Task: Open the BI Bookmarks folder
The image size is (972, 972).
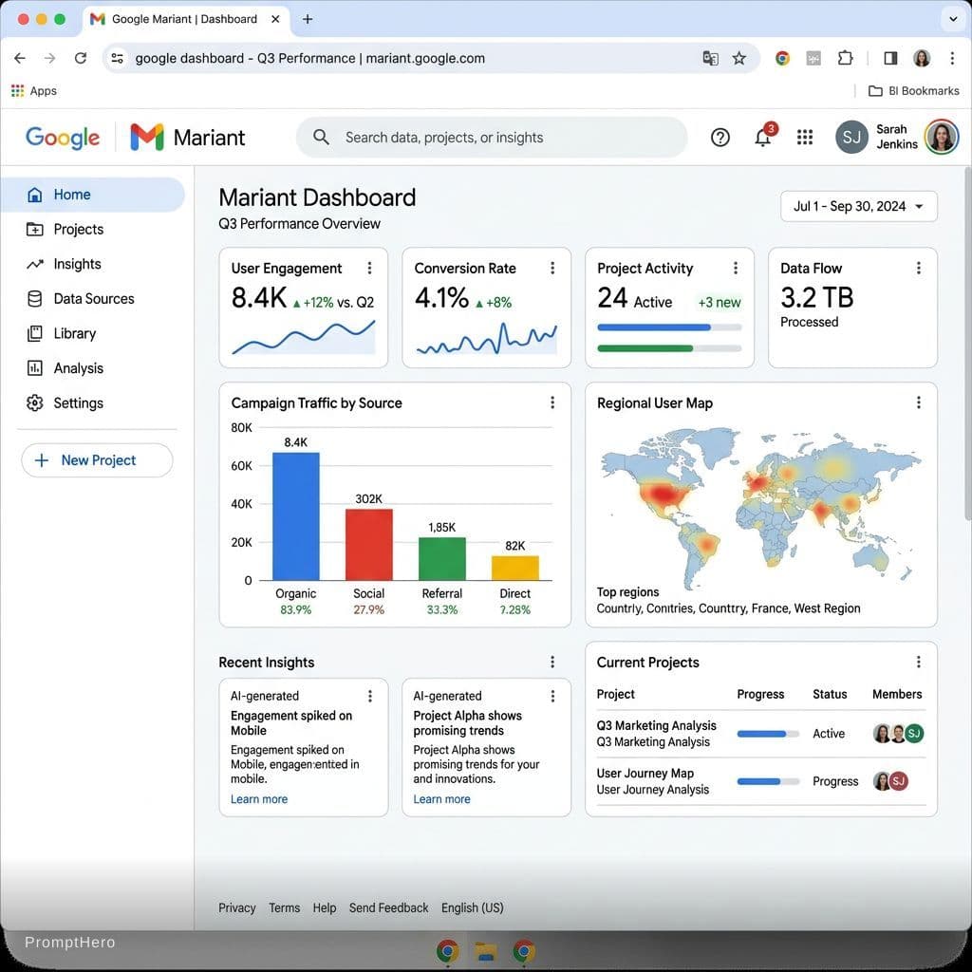Action: tap(914, 90)
